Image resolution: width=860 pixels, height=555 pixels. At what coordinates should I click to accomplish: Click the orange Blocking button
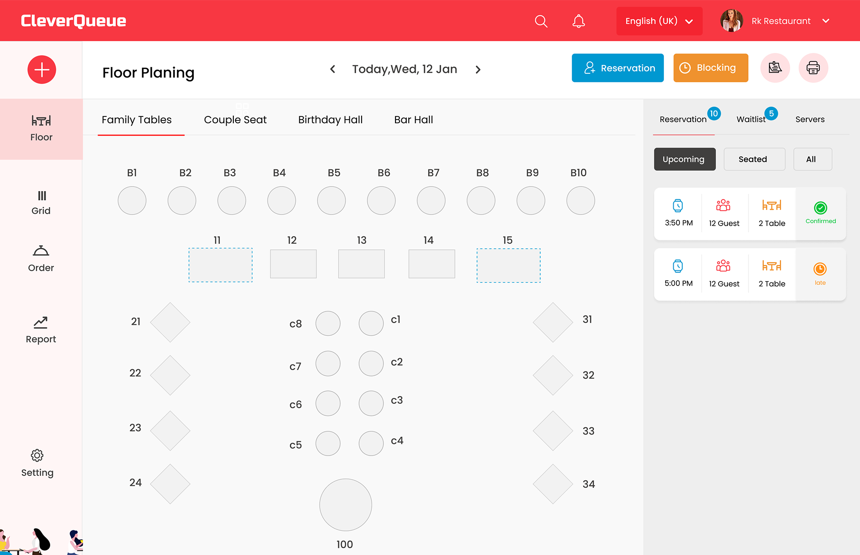(710, 68)
